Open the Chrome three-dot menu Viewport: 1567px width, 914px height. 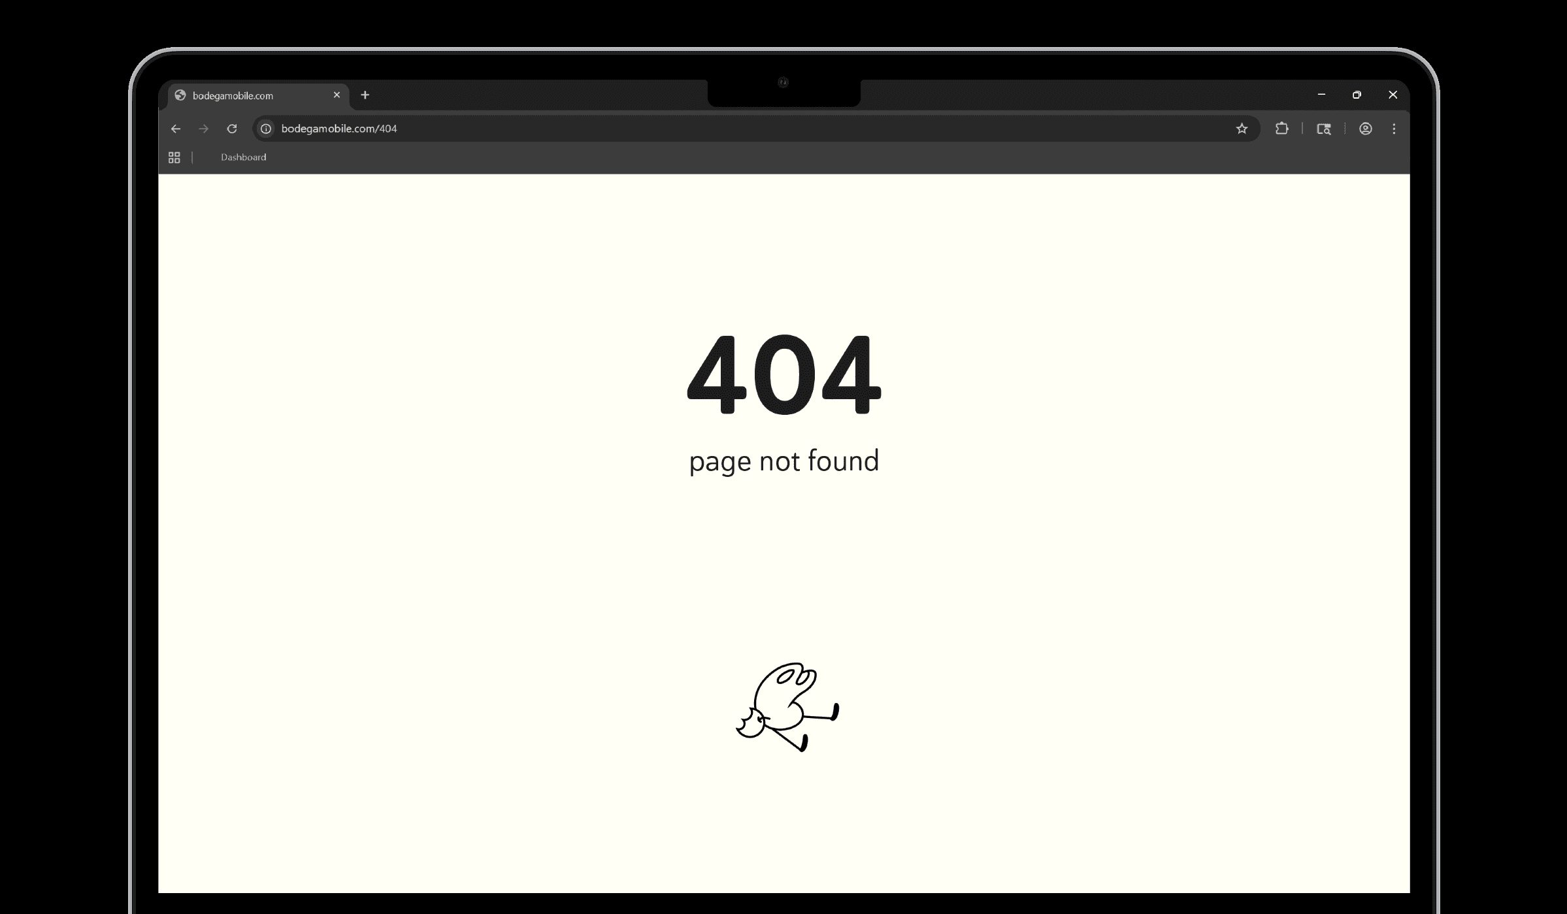1394,129
